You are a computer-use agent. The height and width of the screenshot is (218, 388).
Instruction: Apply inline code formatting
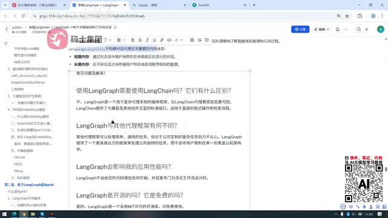coord(169,40)
